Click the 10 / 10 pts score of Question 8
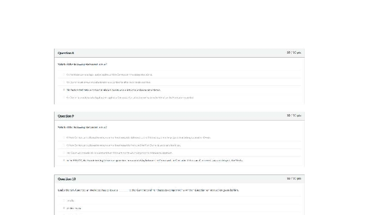 pos(294,53)
